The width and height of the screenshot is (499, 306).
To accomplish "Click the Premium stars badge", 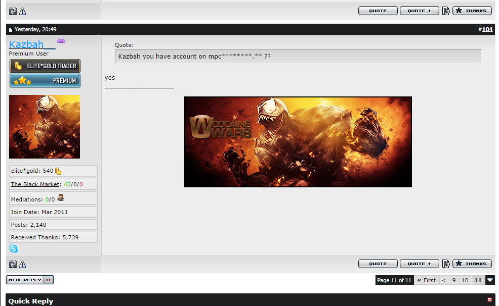I will [x=45, y=81].
